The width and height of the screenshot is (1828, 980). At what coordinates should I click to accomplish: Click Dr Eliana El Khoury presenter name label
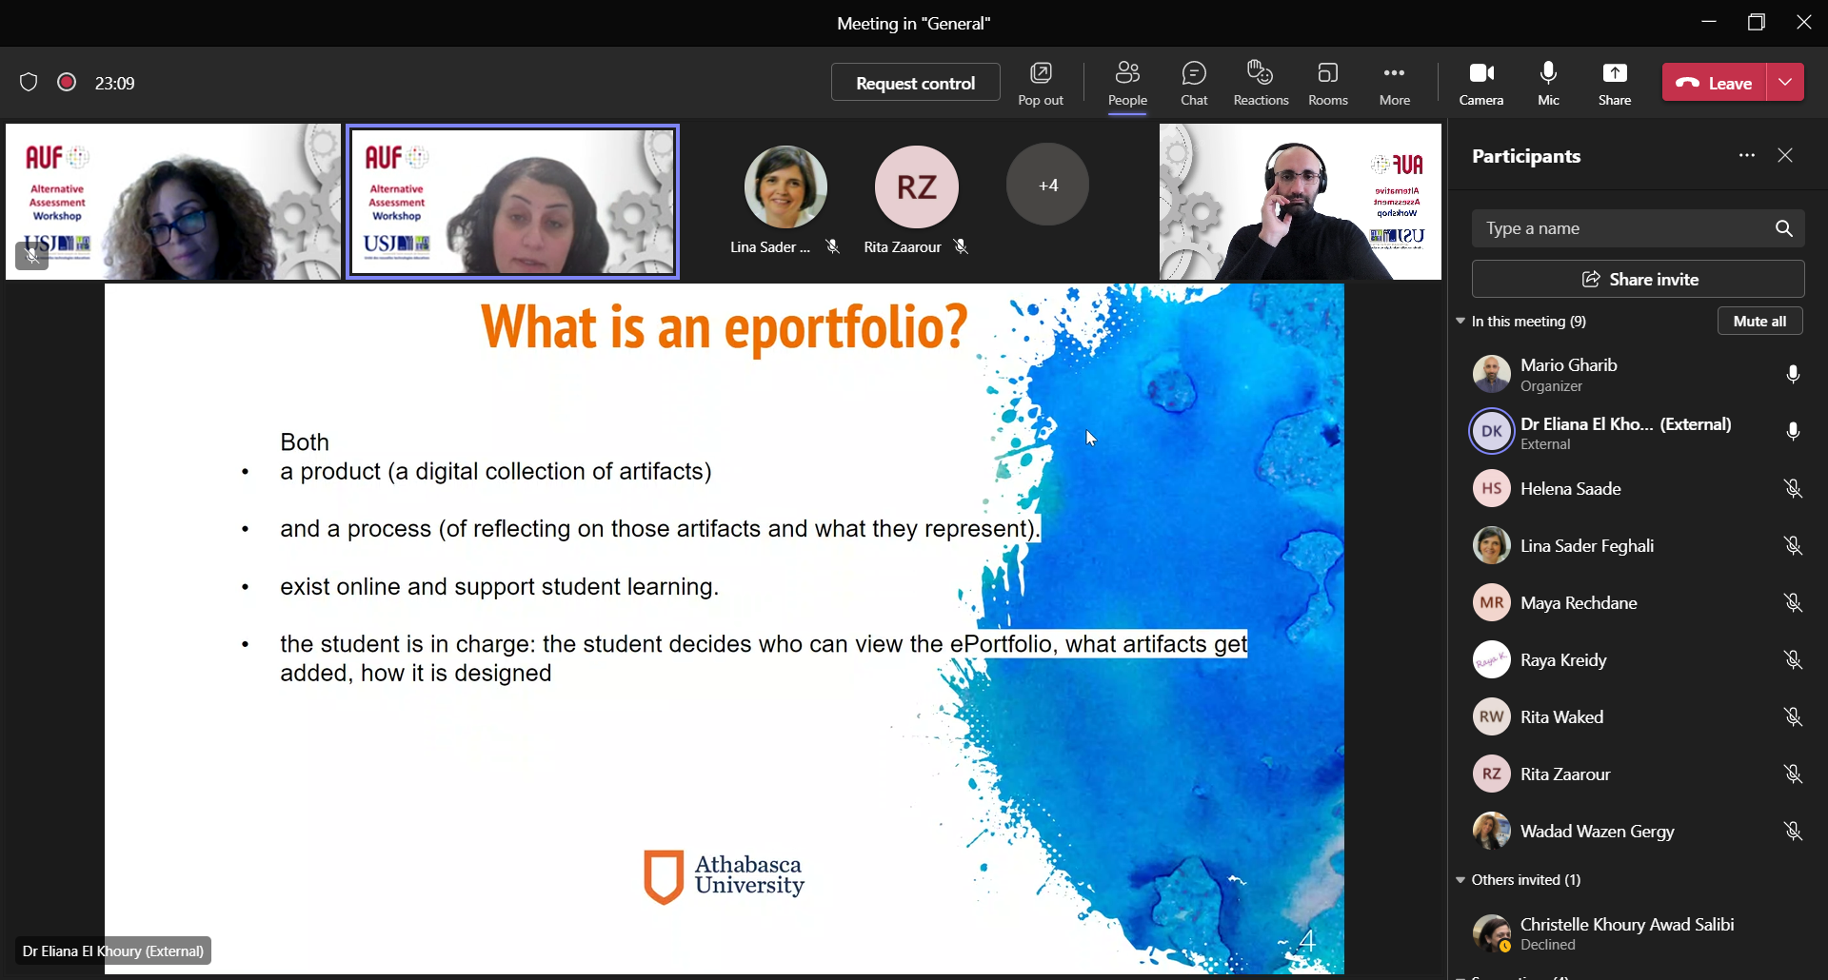[113, 951]
